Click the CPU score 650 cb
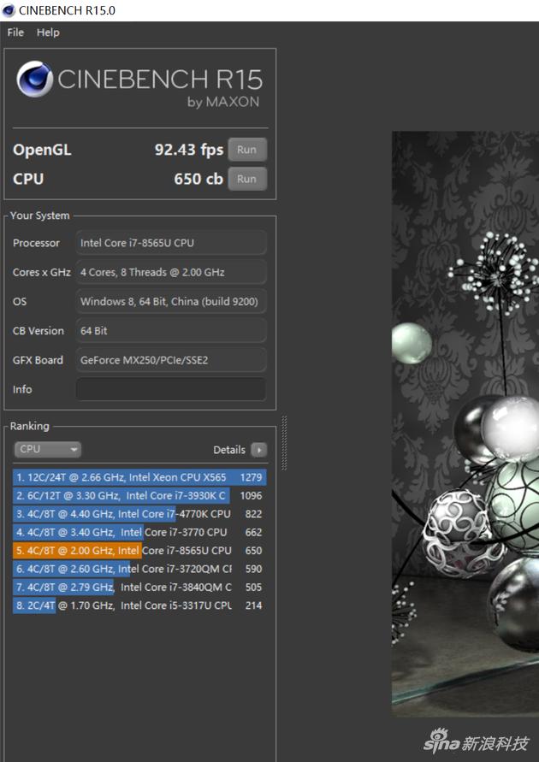This screenshot has width=539, height=762. [x=198, y=179]
